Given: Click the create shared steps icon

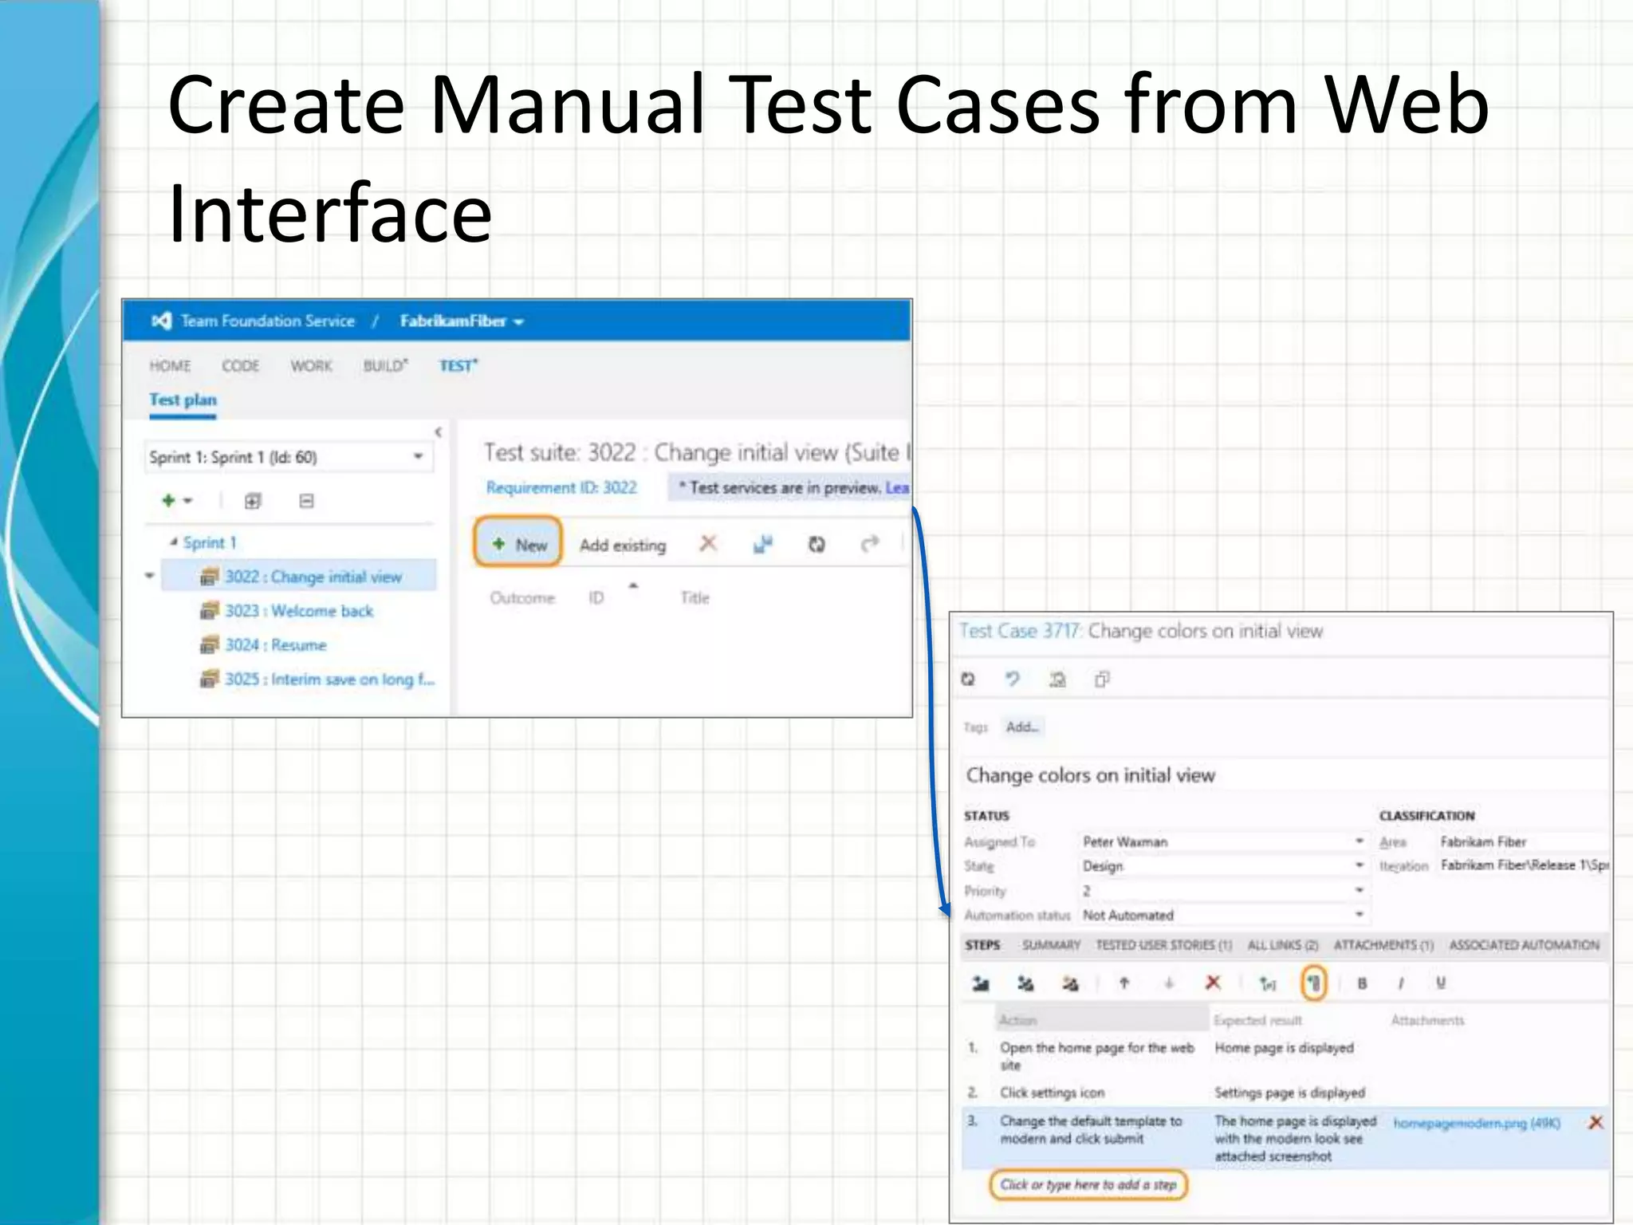Looking at the screenshot, I should 1070,983.
